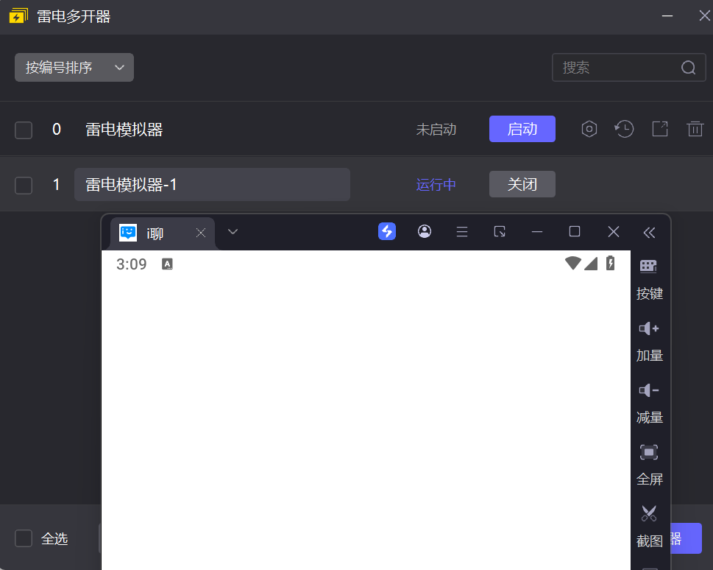Click the blue button at bottom right of 多开器
The width and height of the screenshot is (713, 570).
(686, 538)
